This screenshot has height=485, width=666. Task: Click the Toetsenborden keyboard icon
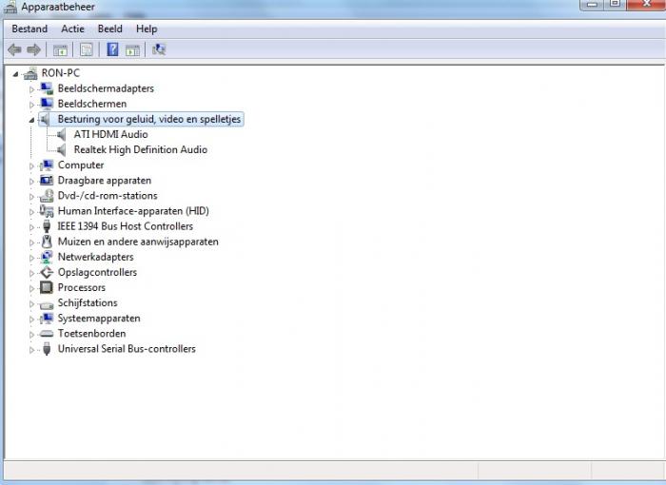point(47,334)
